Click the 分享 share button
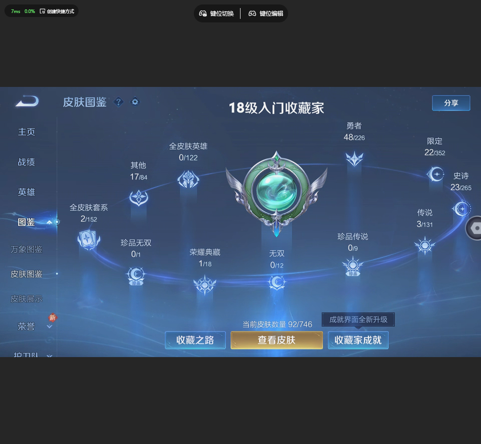 (451, 103)
